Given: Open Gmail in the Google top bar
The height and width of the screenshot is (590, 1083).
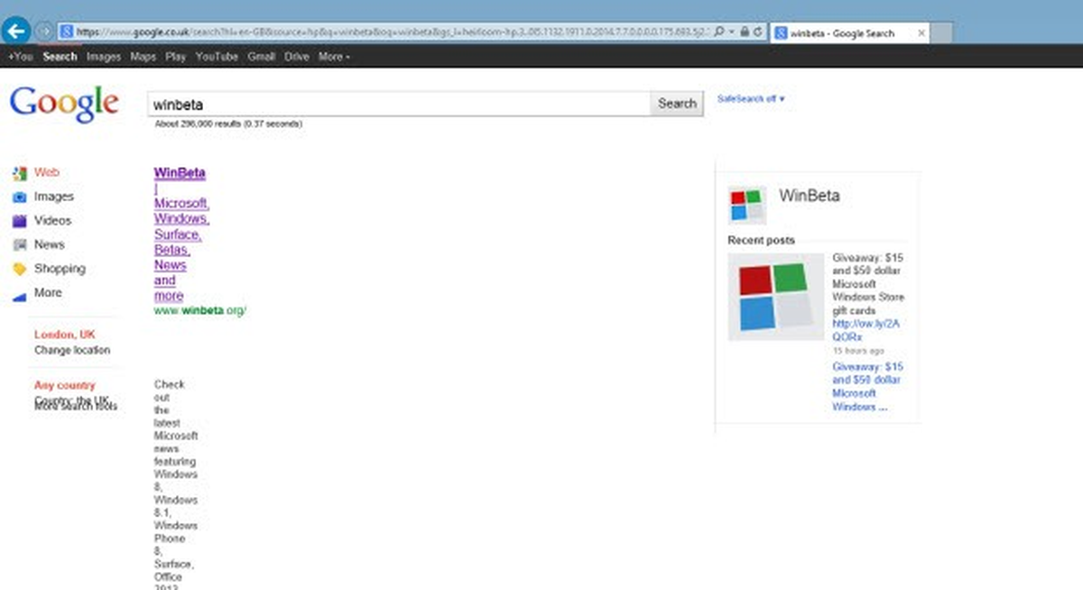Looking at the screenshot, I should 262,57.
